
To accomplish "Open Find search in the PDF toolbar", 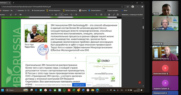I will point(96,15).
